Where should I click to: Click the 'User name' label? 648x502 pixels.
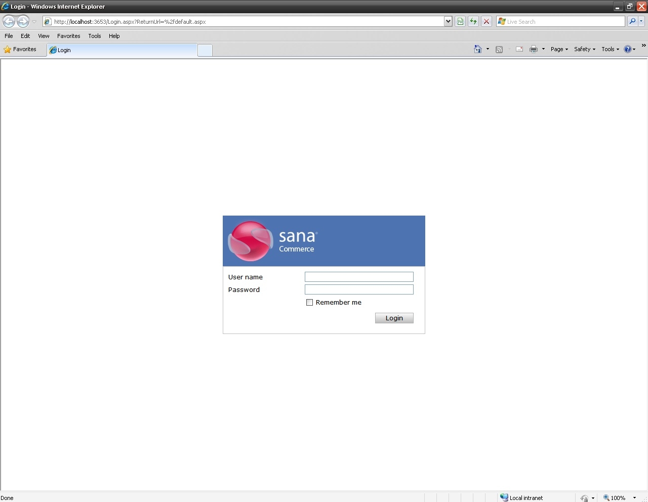point(246,277)
